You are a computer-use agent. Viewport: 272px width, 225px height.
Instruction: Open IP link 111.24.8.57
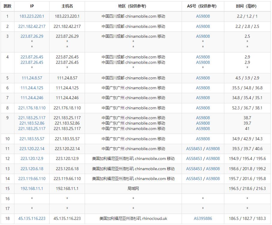tap(32, 78)
